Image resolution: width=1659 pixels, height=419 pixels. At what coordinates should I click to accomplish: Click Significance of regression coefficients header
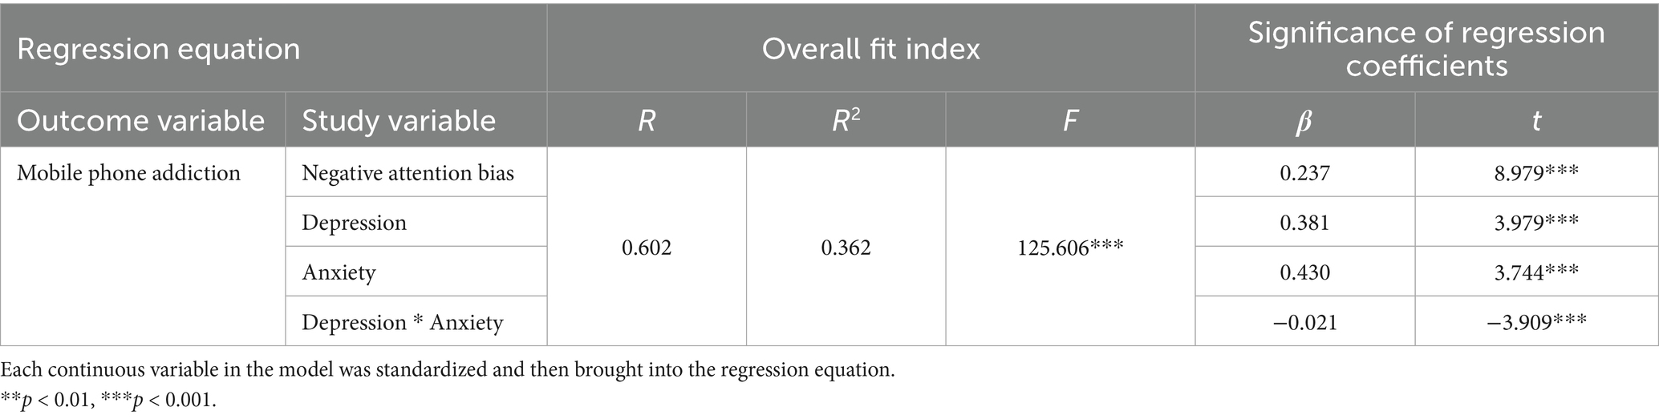[1426, 48]
